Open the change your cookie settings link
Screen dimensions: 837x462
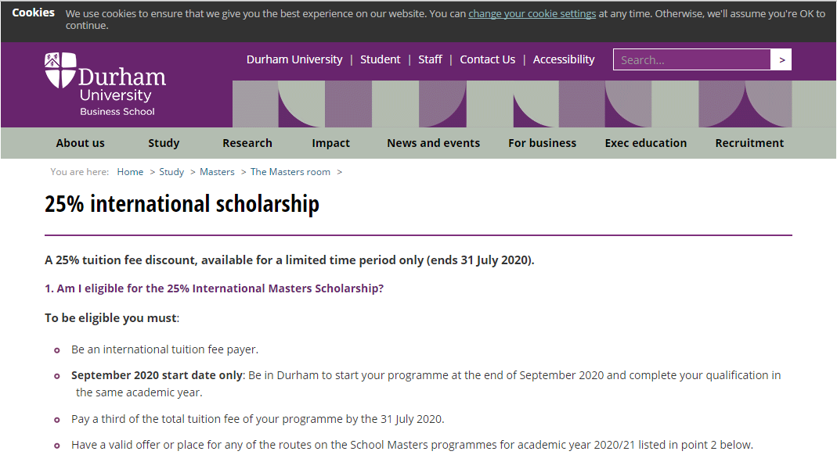532,13
